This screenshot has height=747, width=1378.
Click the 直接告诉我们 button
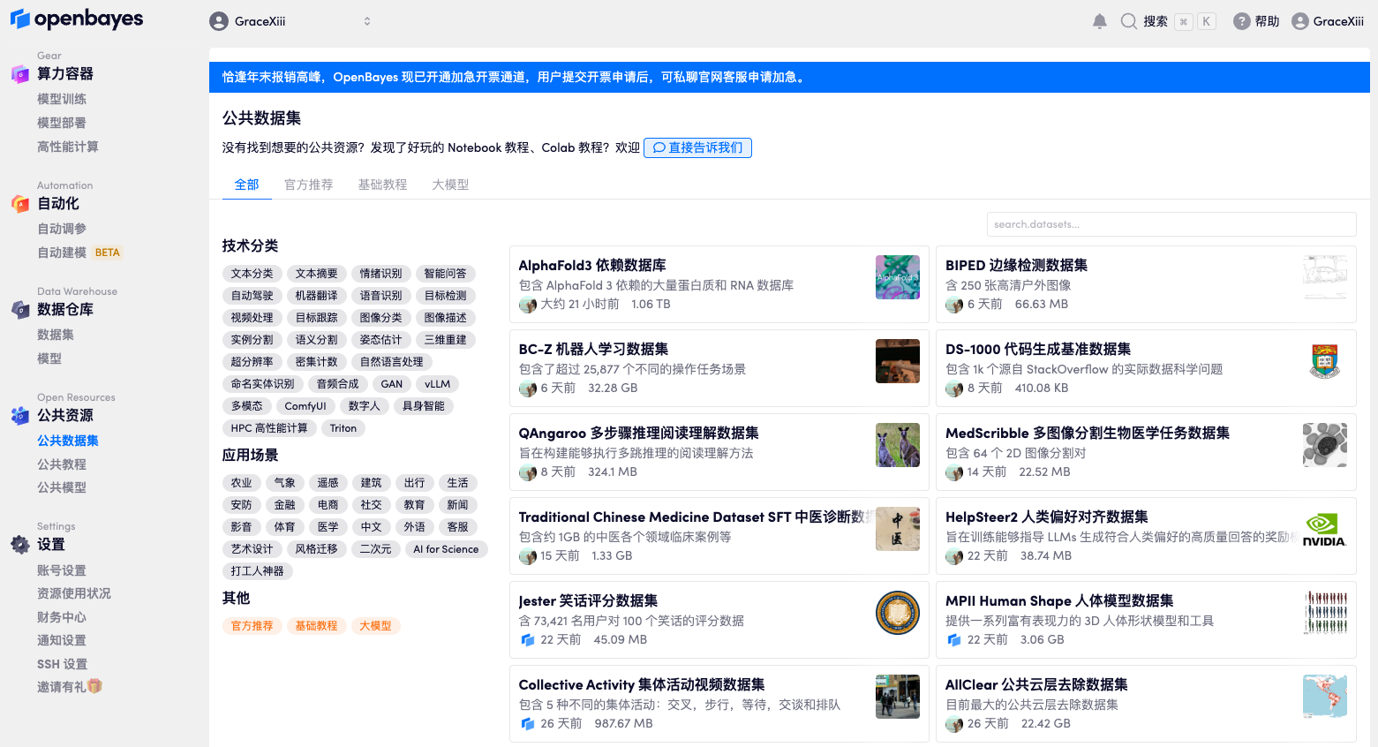[x=697, y=147]
